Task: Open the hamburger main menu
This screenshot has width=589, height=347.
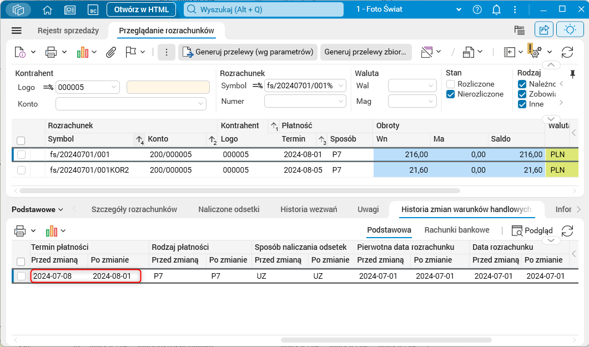Action: [x=16, y=31]
